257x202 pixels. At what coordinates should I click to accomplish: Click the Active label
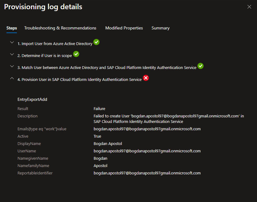(x=23, y=136)
